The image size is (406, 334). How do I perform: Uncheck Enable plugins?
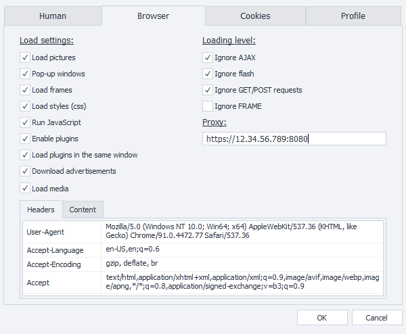25,139
